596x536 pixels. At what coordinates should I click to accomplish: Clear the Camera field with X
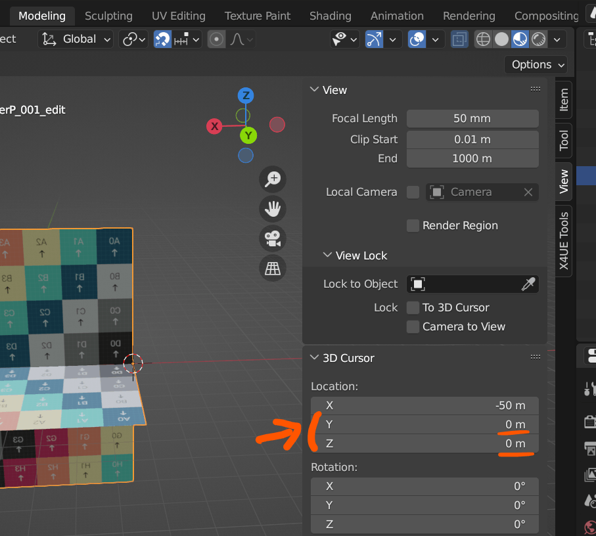pos(528,192)
